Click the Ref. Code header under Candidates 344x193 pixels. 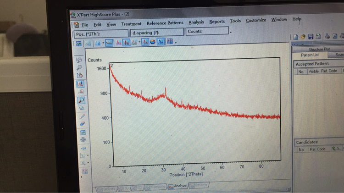(317, 149)
